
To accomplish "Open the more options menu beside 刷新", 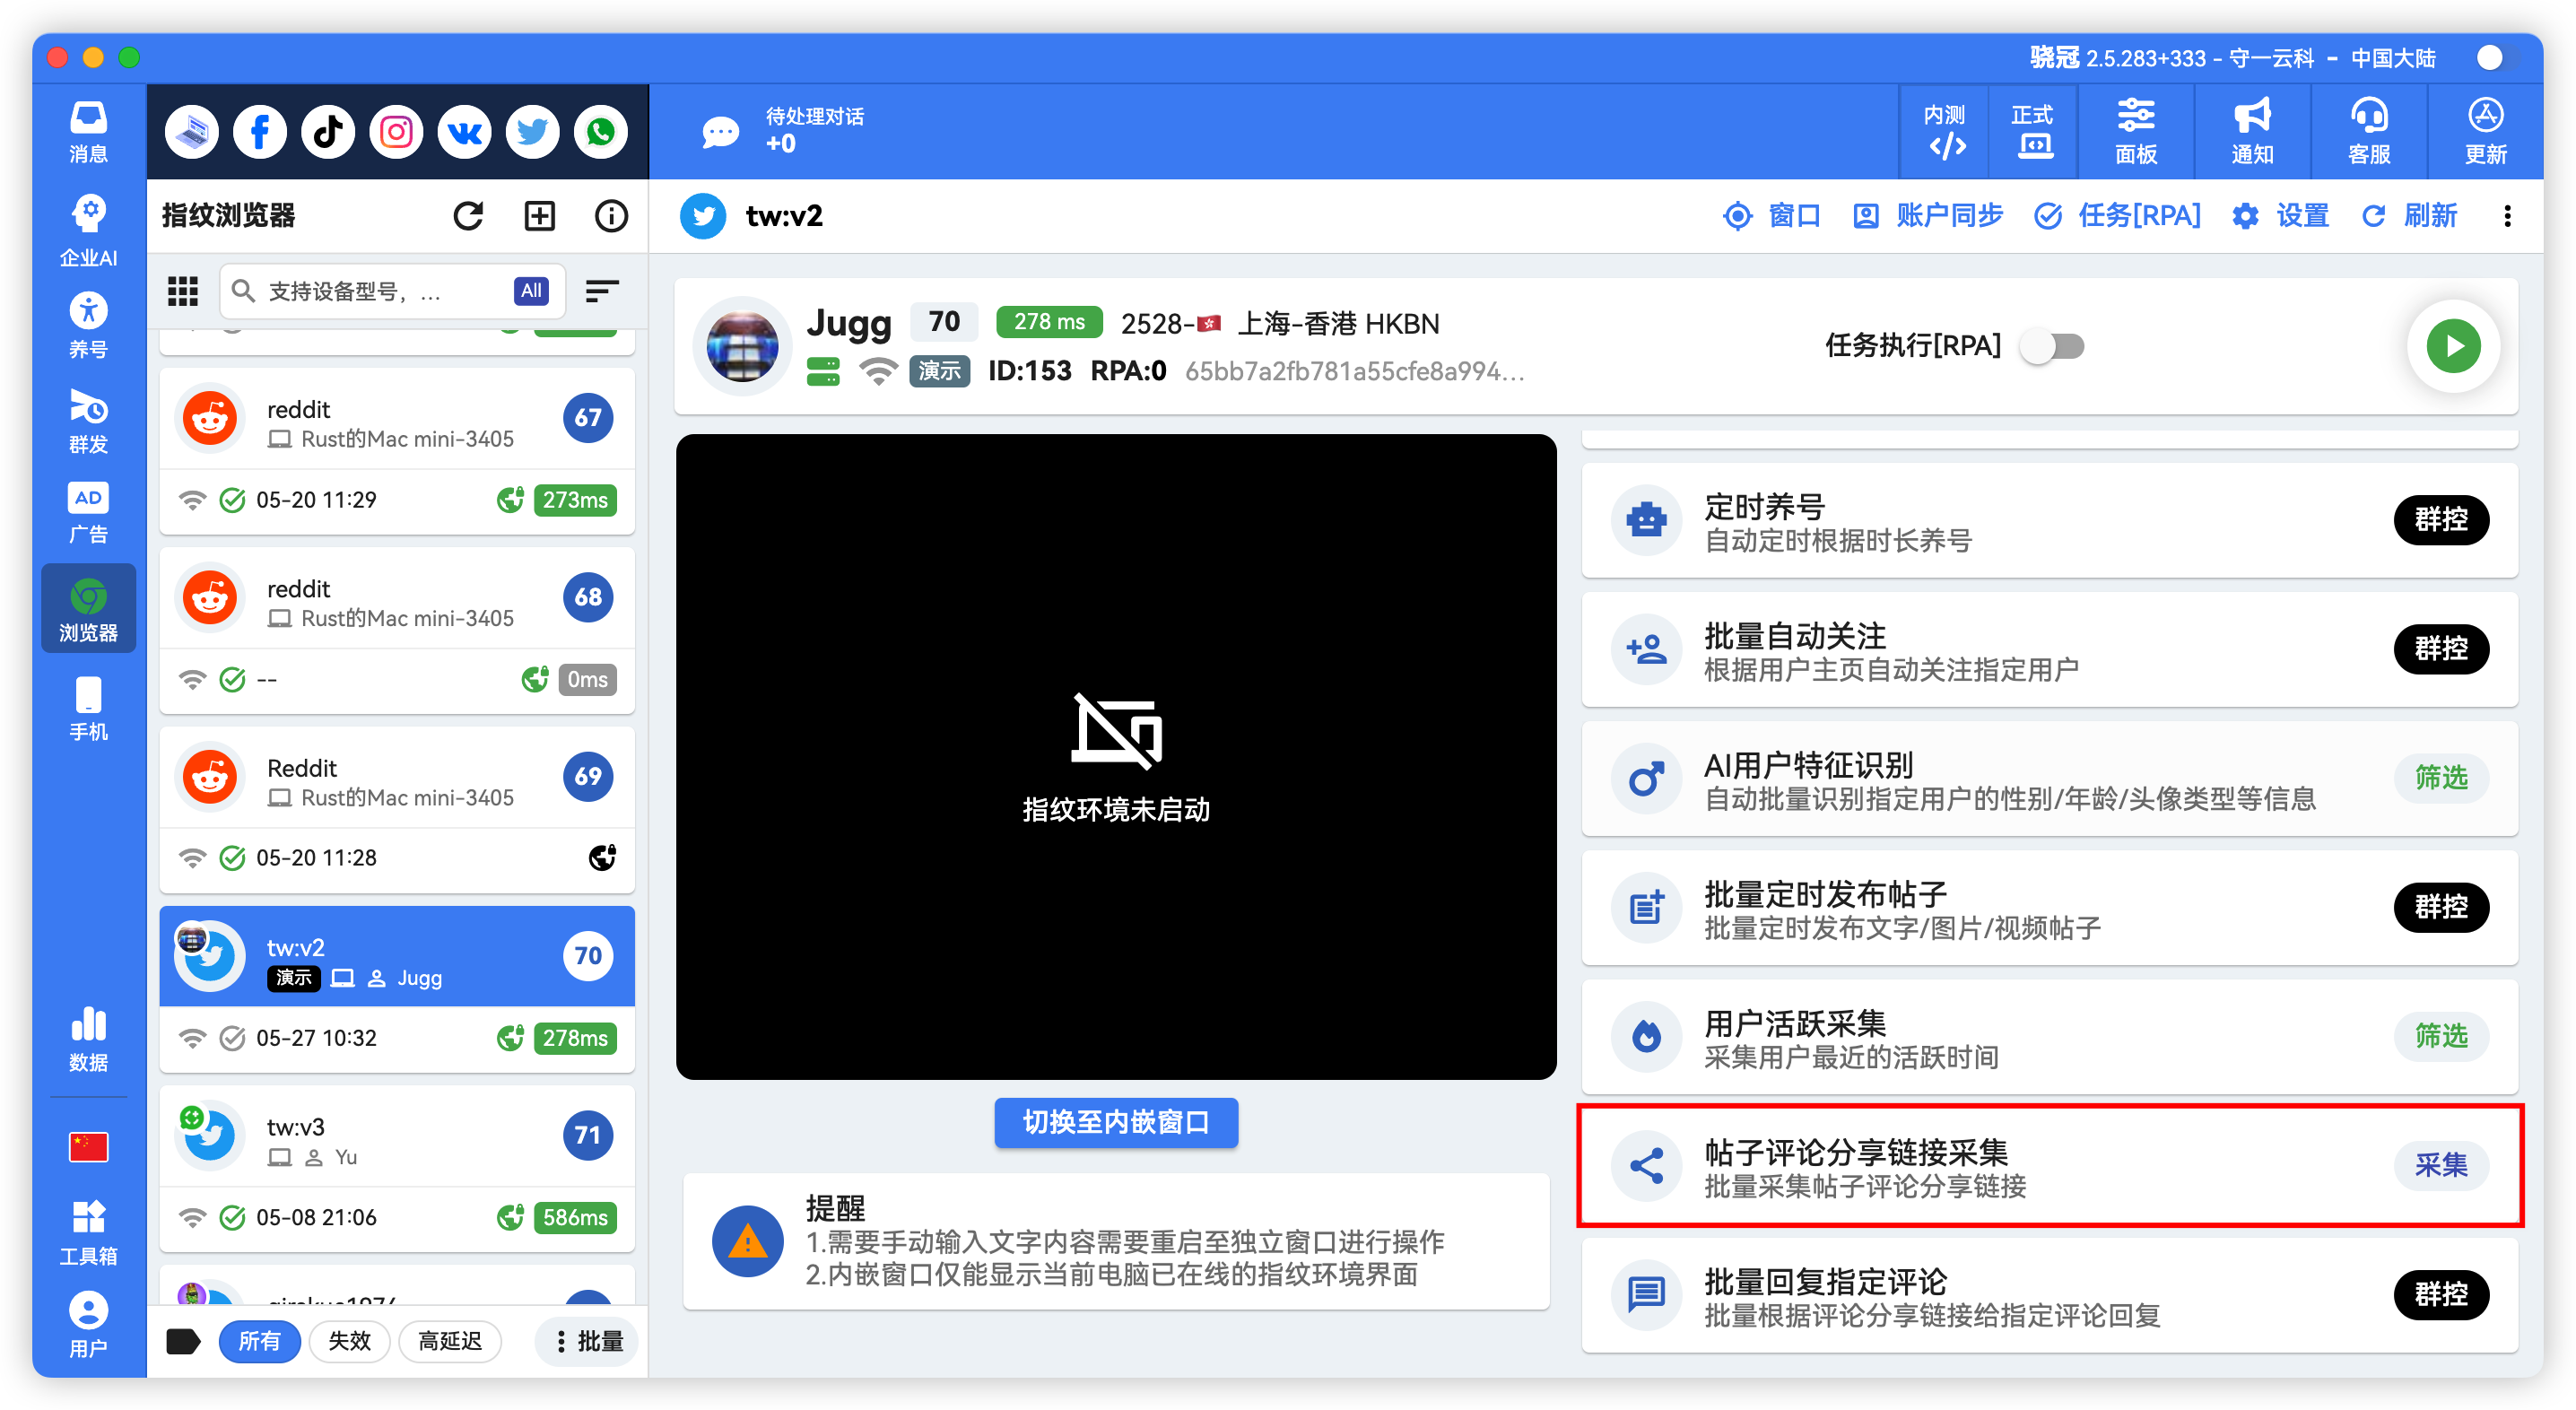I will click(2507, 216).
